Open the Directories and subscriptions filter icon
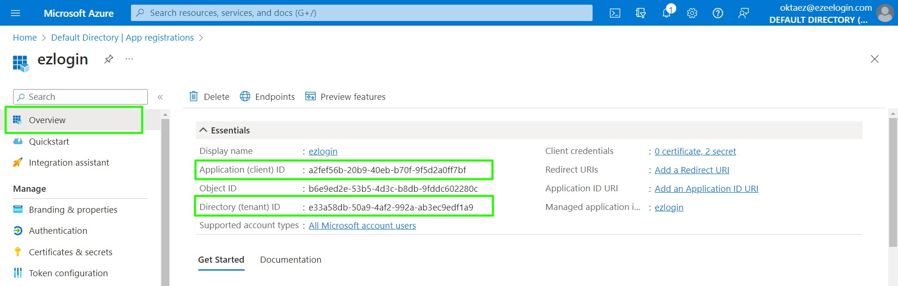Viewport: 898px width, 286px height. click(641, 13)
